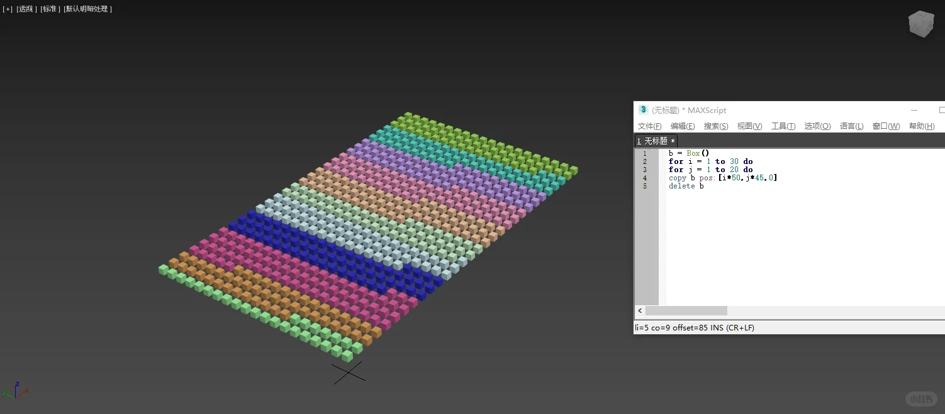Screen dimensions: 945x414
Task: Open the 选项(O) options menu
Action: click(x=817, y=126)
